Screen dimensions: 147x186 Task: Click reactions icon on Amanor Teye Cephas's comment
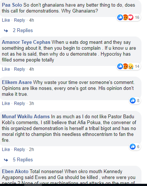[x=125, y=66]
